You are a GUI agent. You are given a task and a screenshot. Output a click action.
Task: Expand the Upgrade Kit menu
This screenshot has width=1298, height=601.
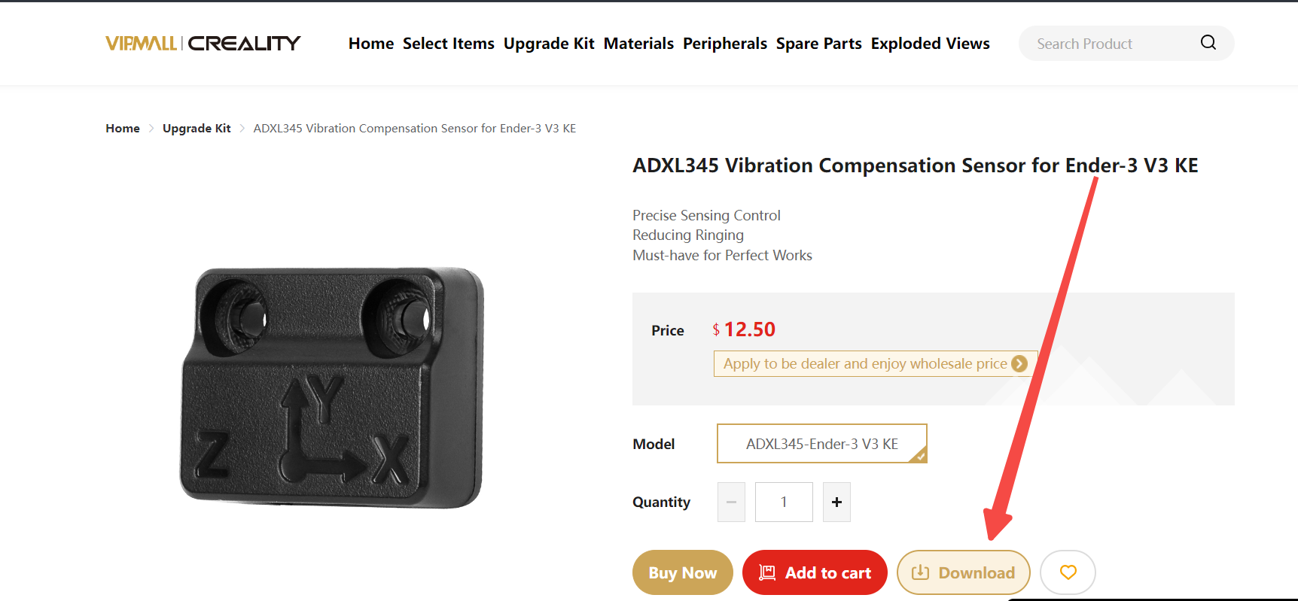[x=549, y=43]
